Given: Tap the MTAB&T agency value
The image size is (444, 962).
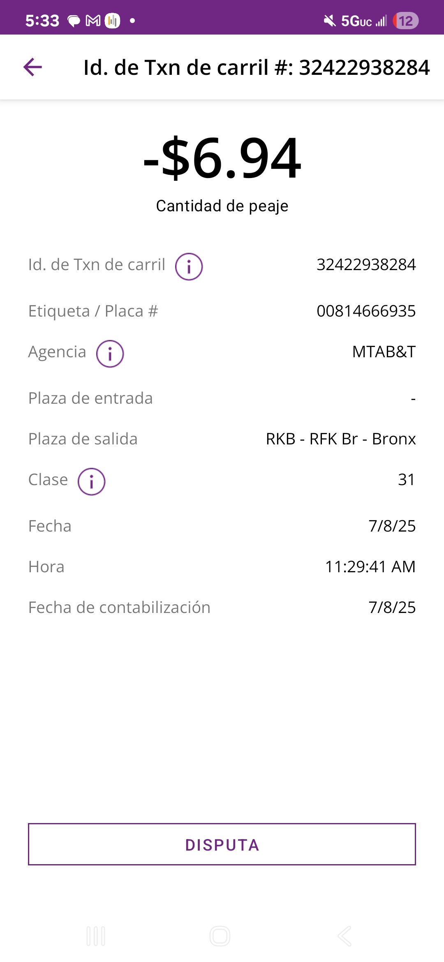Looking at the screenshot, I should pyautogui.click(x=384, y=352).
